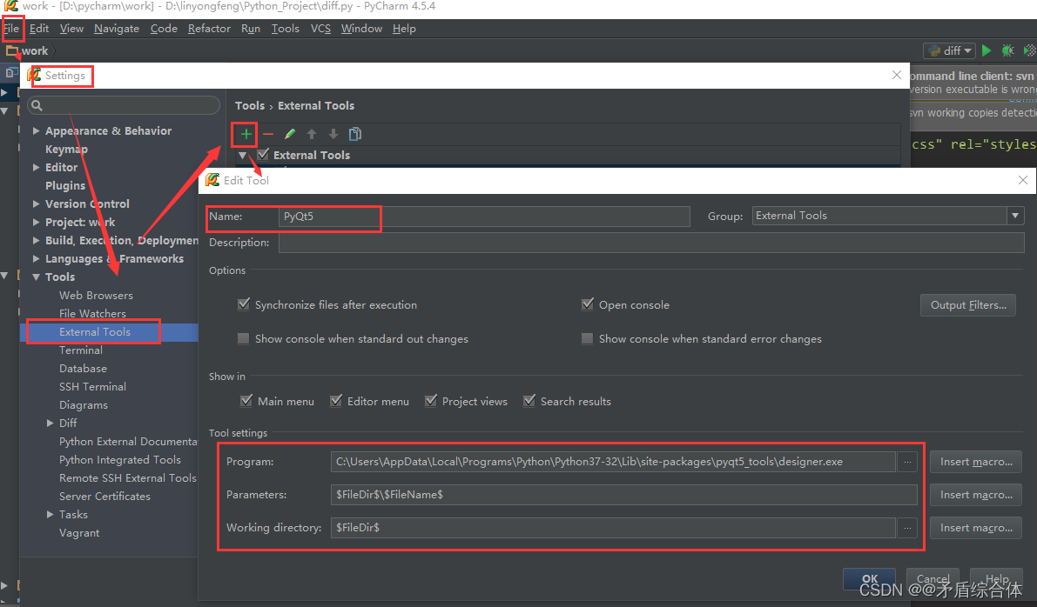Enable Show console when standard out changes
Screen dimensions: 1037x607
(x=244, y=338)
